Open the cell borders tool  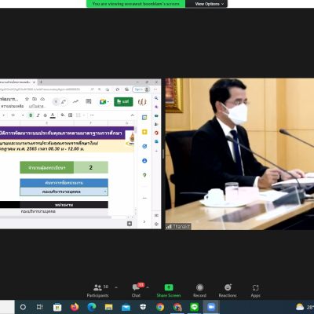coord(71,115)
